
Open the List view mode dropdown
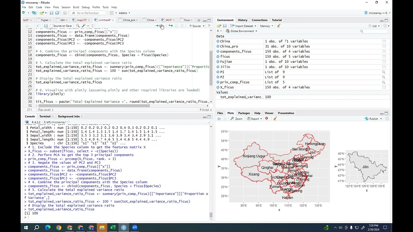[374, 26]
